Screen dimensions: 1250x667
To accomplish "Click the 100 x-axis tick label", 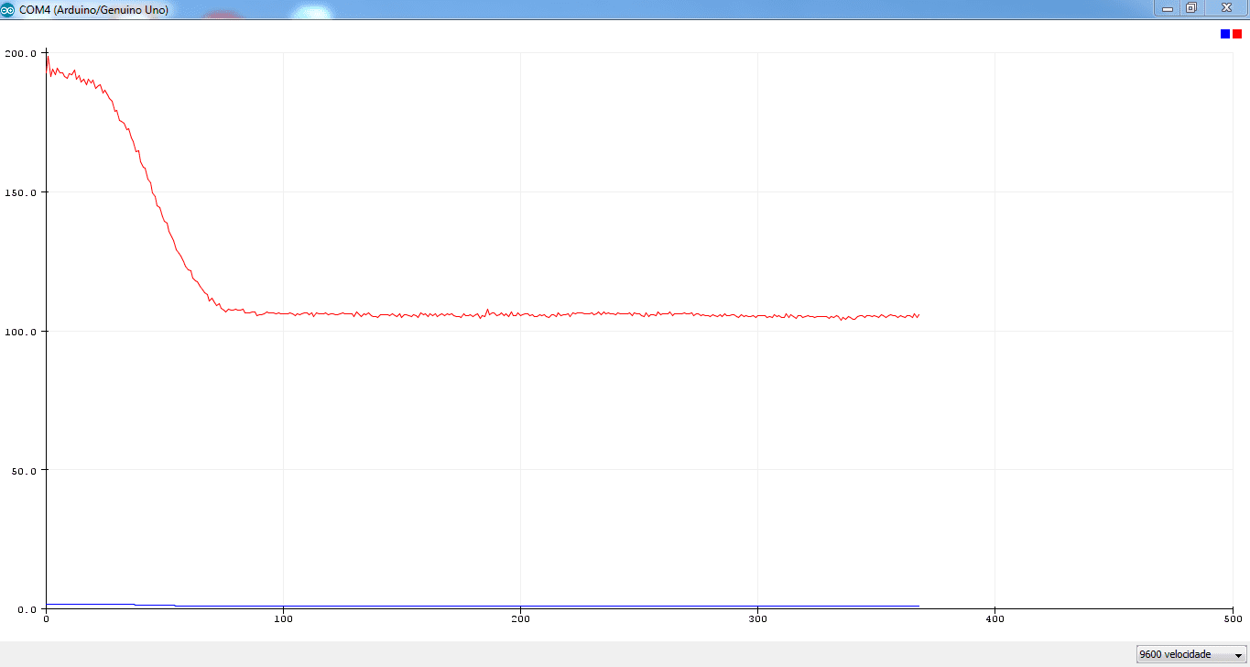I will coord(283,619).
